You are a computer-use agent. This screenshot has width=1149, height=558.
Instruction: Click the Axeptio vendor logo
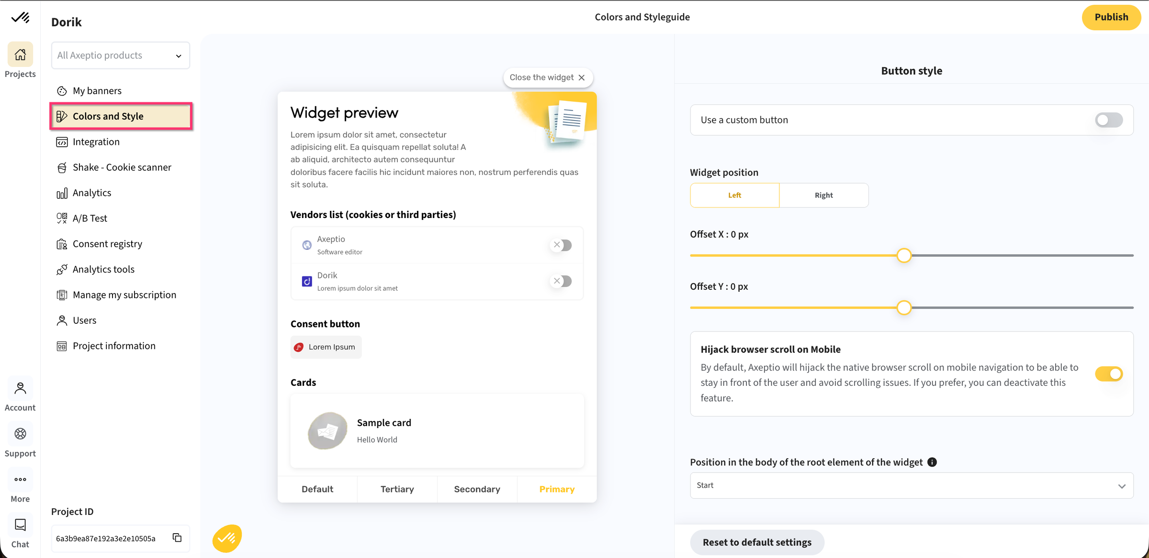(x=307, y=245)
